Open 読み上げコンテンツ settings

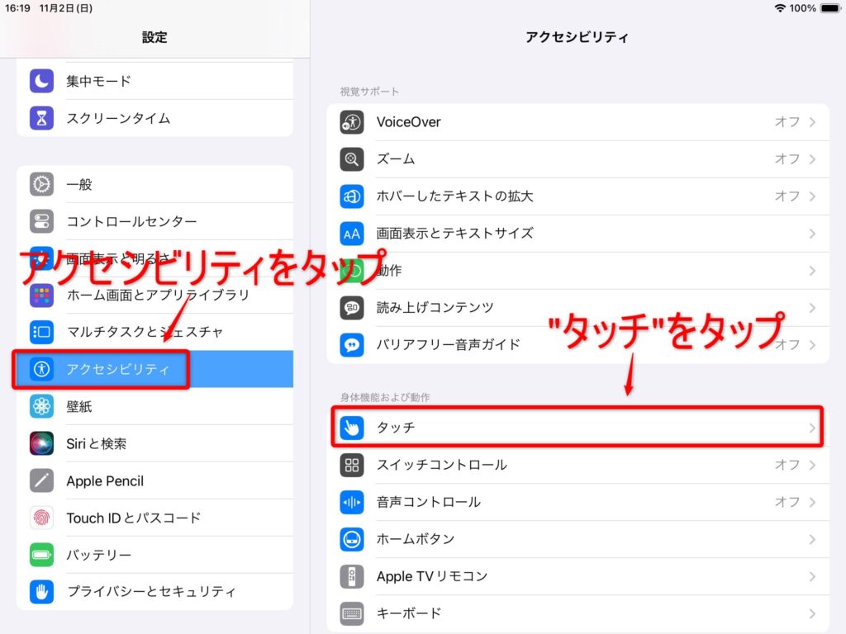pos(435,308)
